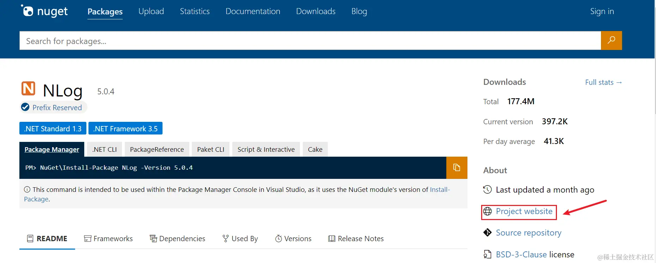Focus the Search for packages field
Viewport: 656px width, 263px height.
click(x=310, y=40)
